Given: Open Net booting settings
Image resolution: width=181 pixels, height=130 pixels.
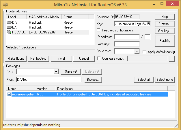Looking at the screenshot, I should (38, 59).
